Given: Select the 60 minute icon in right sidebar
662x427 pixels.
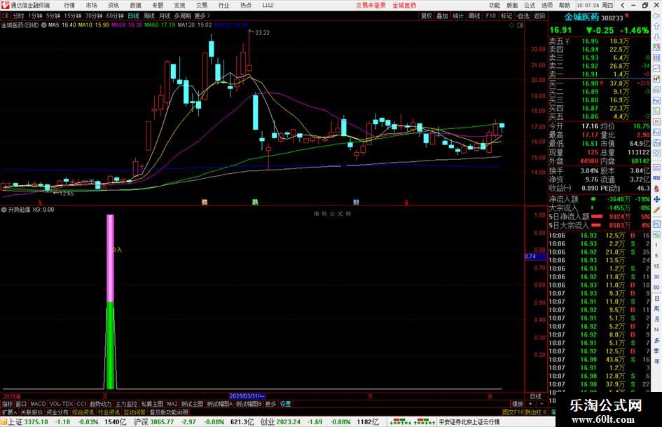Looking at the screenshot, I should 657,287.
